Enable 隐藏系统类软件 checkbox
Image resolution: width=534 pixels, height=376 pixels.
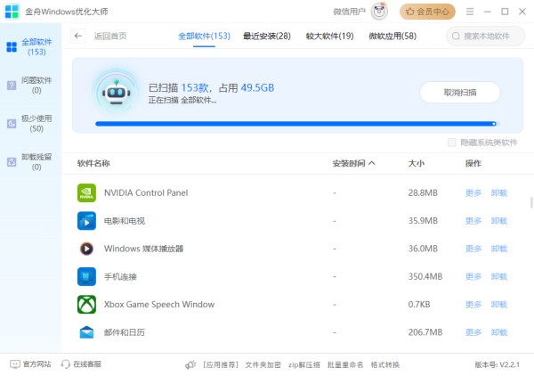tap(451, 143)
